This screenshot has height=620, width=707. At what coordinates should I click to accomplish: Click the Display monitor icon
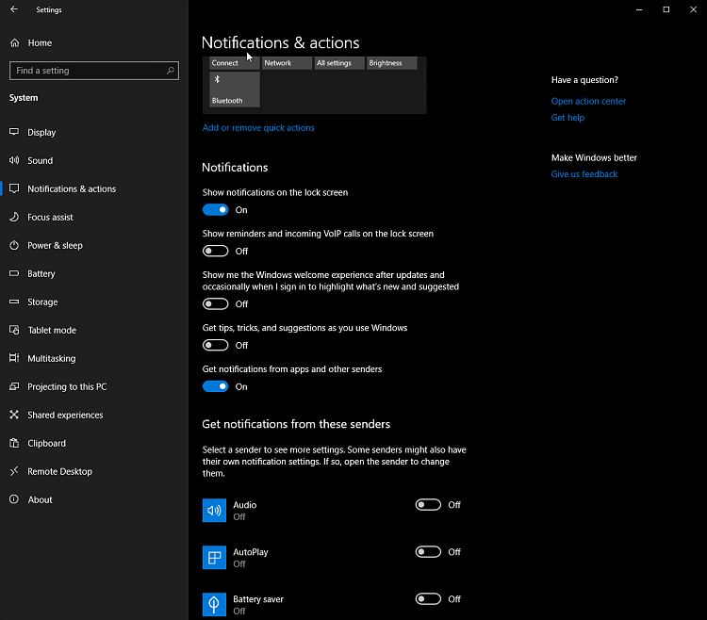tap(14, 132)
